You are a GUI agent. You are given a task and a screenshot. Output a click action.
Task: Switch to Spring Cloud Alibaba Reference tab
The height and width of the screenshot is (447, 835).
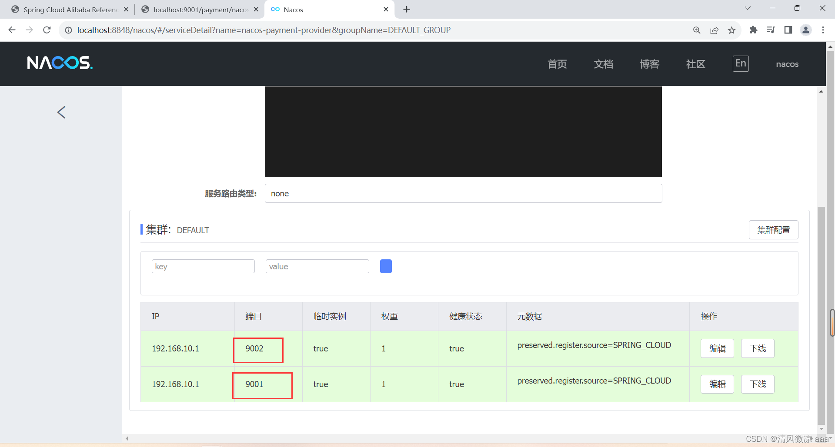click(70, 10)
